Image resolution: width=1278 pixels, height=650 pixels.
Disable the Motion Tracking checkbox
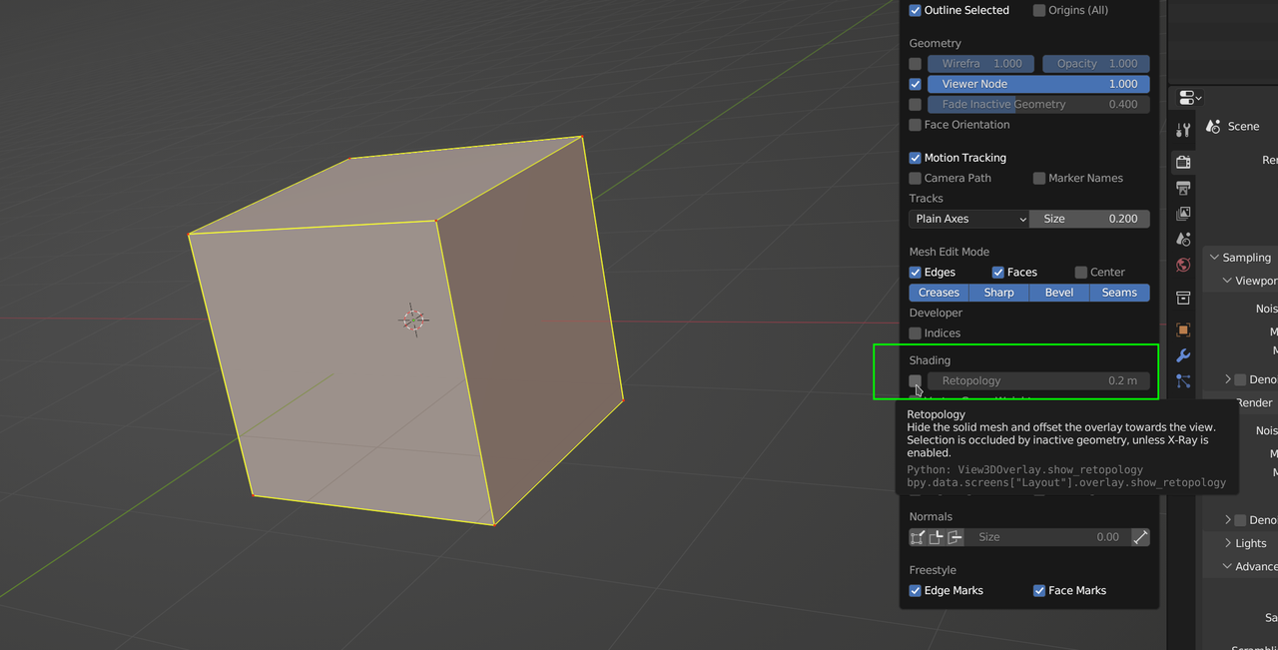(915, 157)
